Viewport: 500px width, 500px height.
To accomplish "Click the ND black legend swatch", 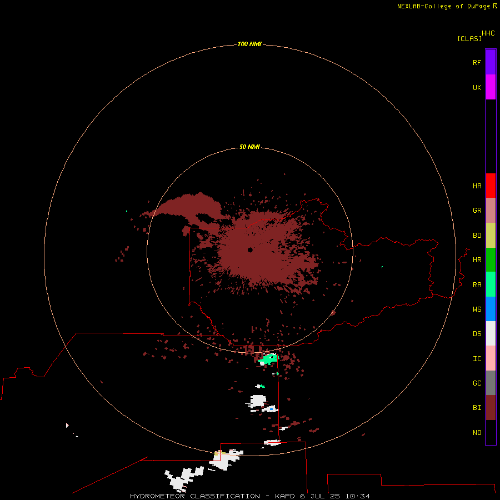I will click(x=491, y=432).
